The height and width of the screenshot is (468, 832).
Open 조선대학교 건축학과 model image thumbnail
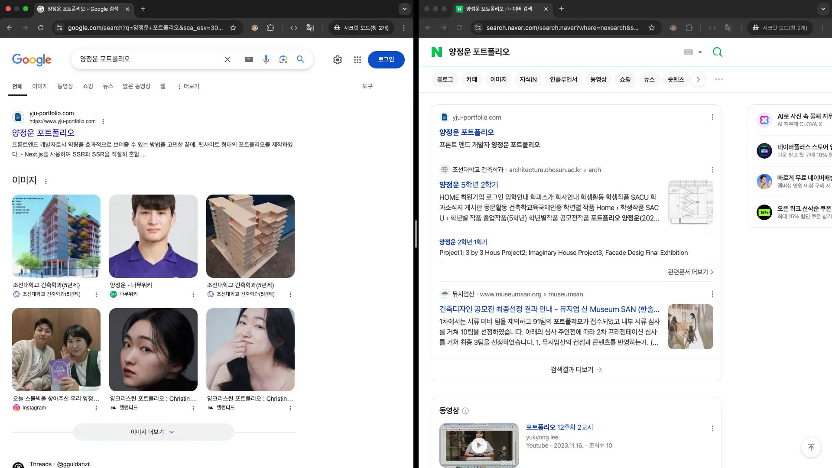[x=250, y=236]
